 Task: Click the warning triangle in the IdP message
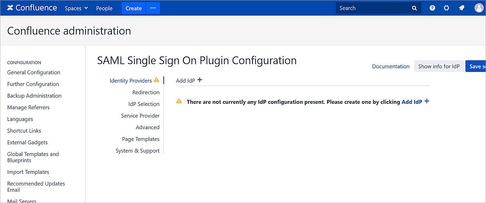[x=179, y=101]
